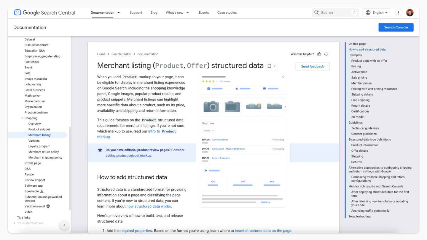Collapse the left sidebar with arrow button

click(x=64, y=225)
